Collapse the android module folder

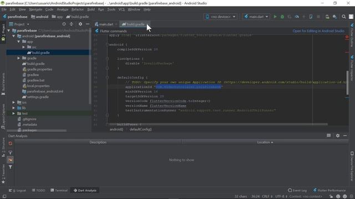coord(13,36)
